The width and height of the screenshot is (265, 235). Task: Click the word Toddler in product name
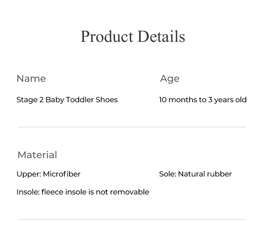coord(80,100)
